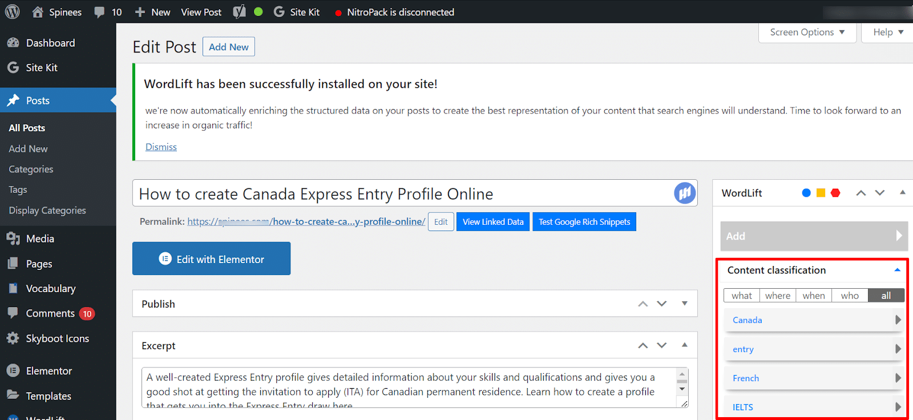
Task: Click the Pages sidebar icon
Action: pyautogui.click(x=13, y=264)
